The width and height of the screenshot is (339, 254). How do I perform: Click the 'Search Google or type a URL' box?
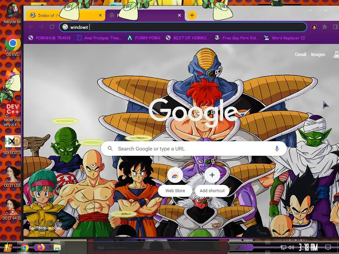(x=194, y=148)
